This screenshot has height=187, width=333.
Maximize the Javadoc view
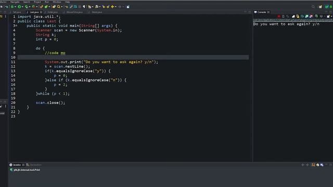(x=330, y=165)
